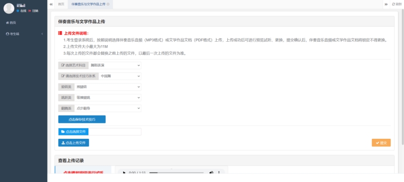Image resolution: width=404 pixels, height=182 pixels.
Task: Open the 请选择技术技巧体系 dropdown
Action: point(120,76)
